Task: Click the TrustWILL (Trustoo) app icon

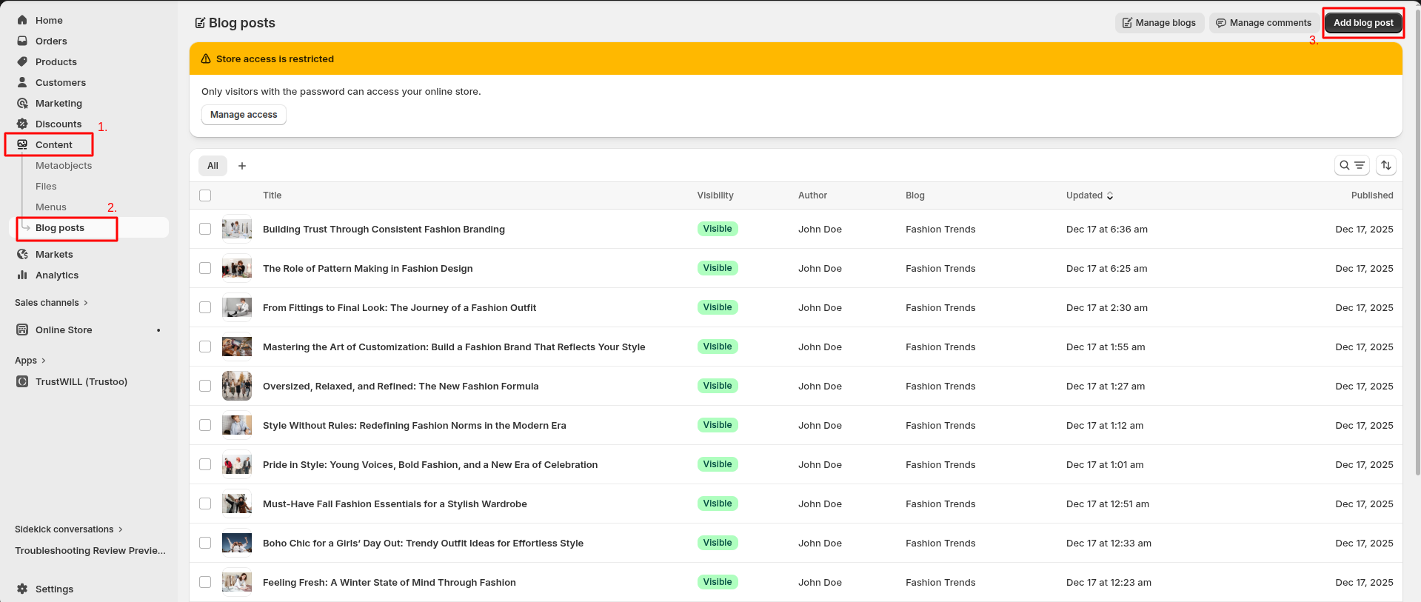Action: [x=22, y=381]
